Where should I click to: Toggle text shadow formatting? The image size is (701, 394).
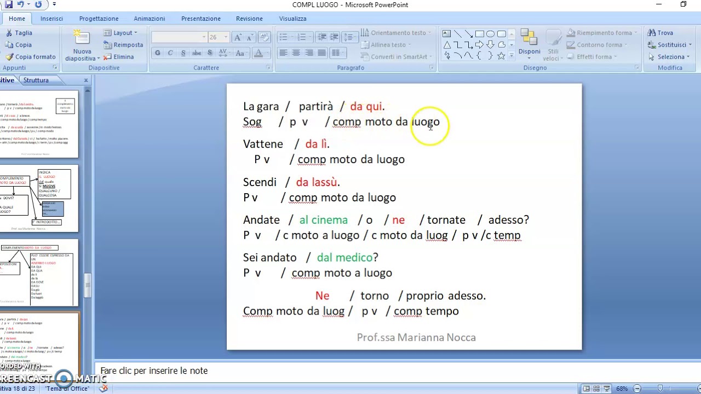point(209,53)
